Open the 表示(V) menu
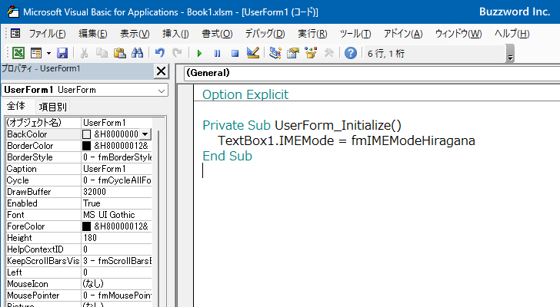This screenshot has height=307, width=560. coord(135,34)
